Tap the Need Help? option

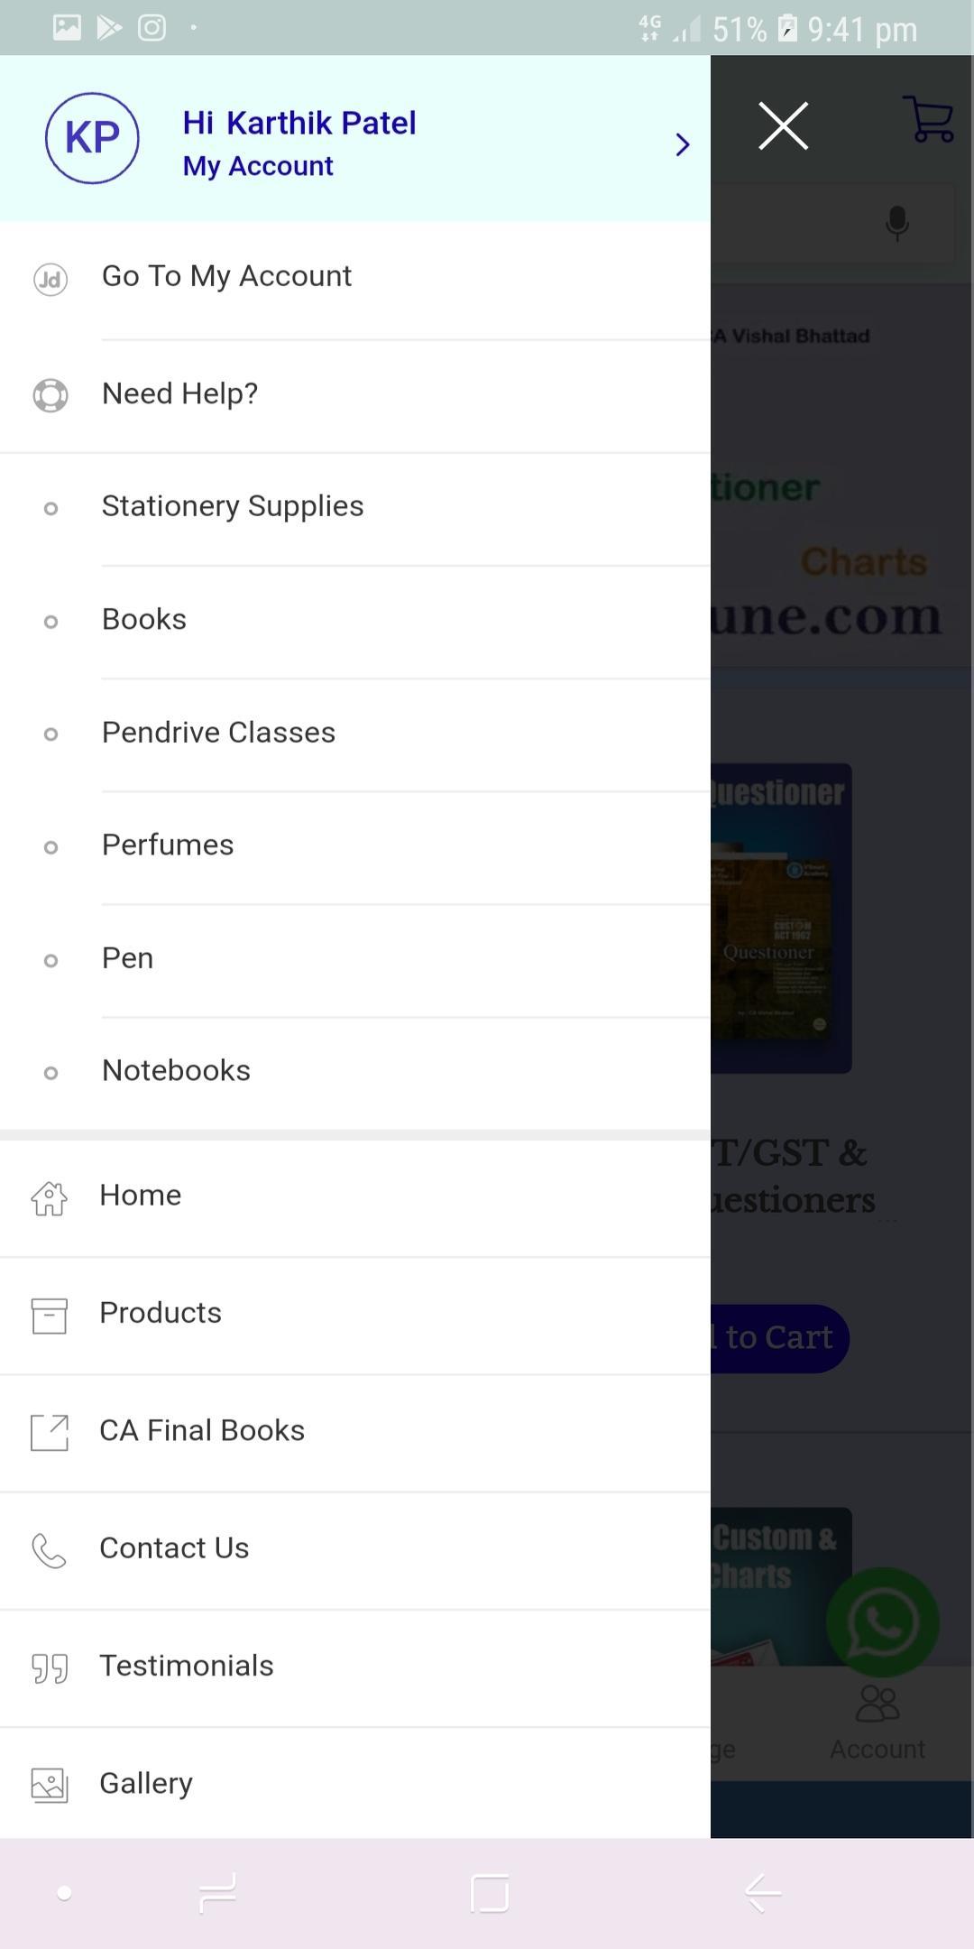pyautogui.click(x=179, y=394)
